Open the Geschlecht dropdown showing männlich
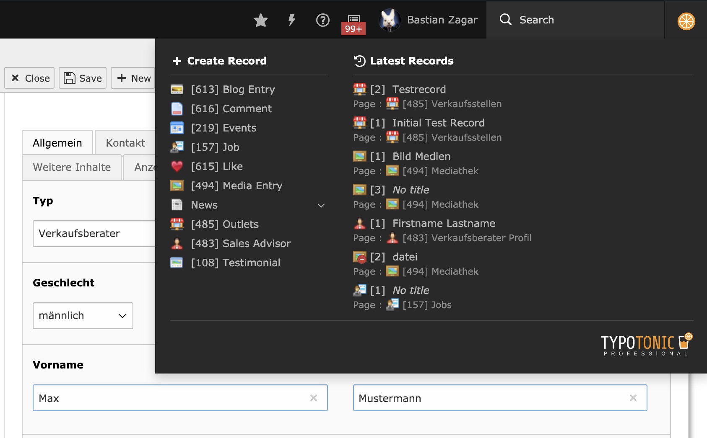Screen dimensions: 707x438 [x=83, y=316]
